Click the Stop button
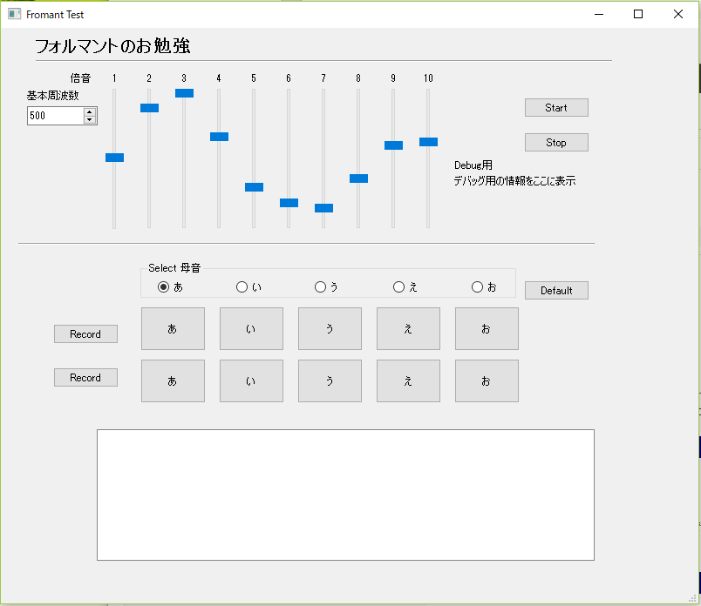Viewport: 701px width, 606px height. [x=556, y=143]
